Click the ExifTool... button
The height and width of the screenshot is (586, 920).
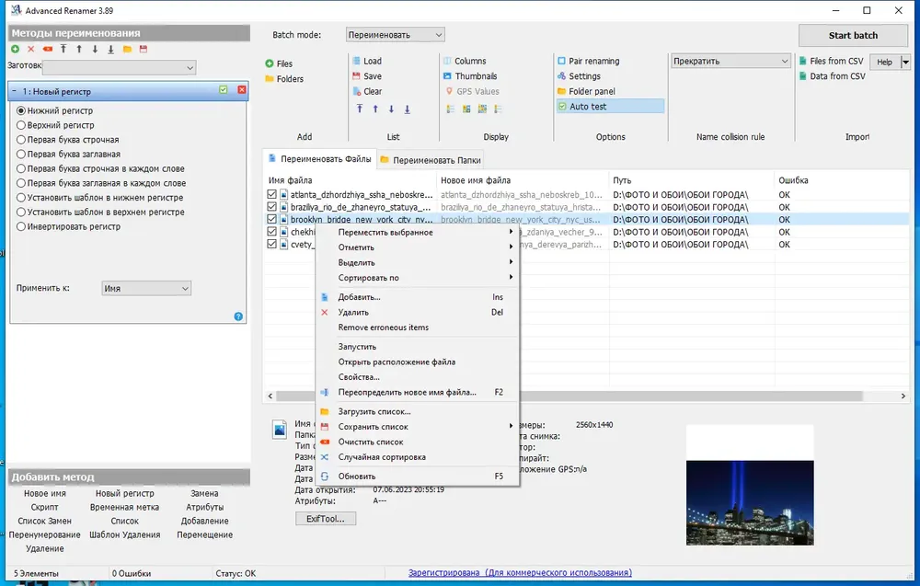(x=326, y=519)
